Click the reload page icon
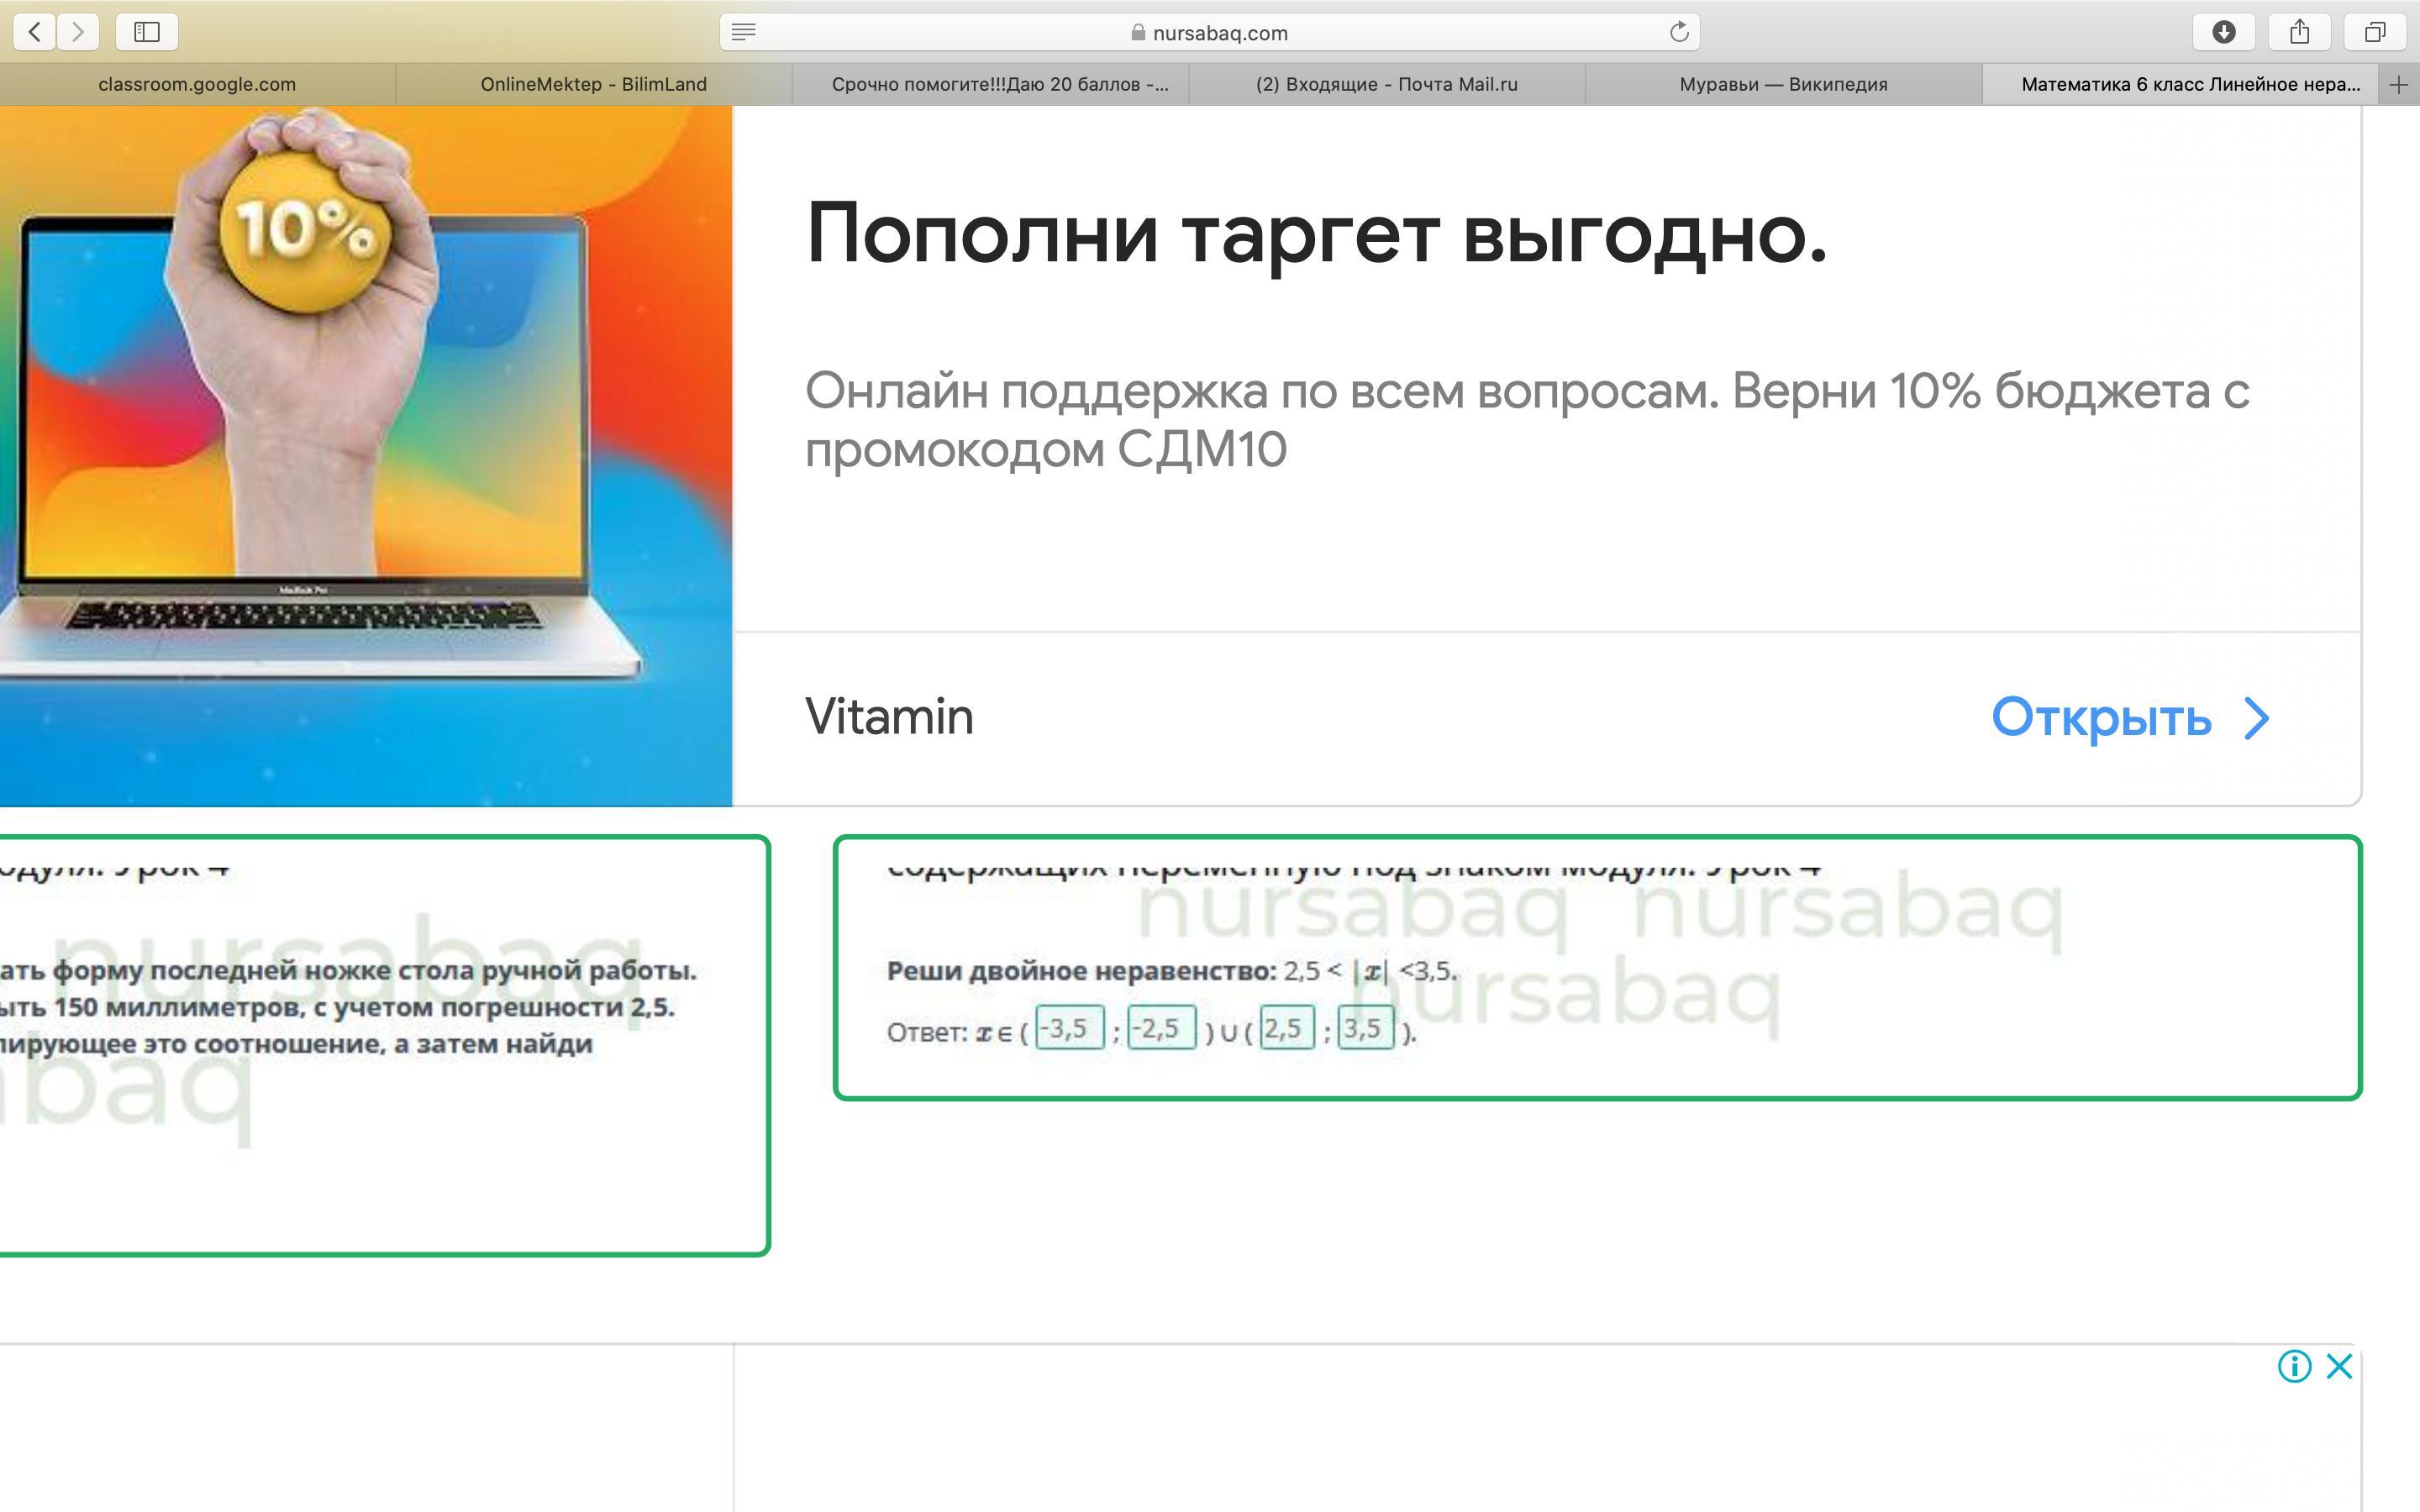Screen dimensions: 2420x1512 [x=1678, y=32]
